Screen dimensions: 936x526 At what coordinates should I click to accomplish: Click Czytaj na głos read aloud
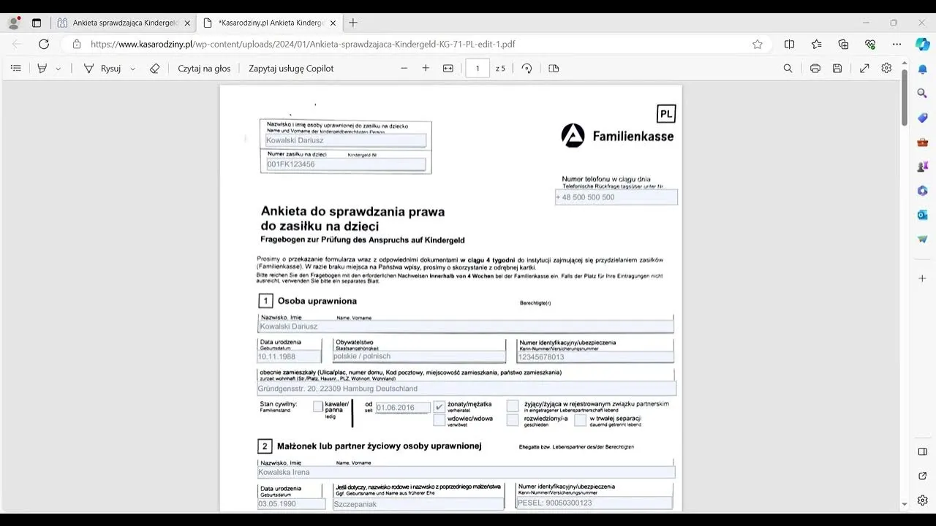[204, 68]
